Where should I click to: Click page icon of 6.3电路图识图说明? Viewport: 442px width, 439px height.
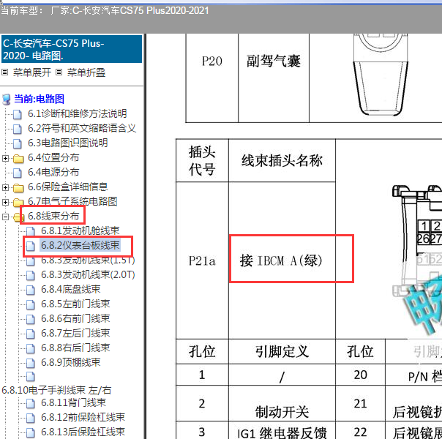[x=18, y=143]
